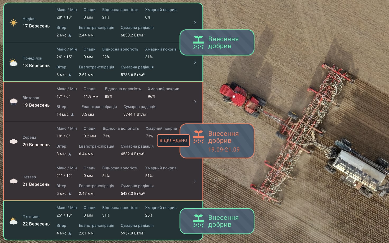
Task: Click the 11.9 мм precipitation value
Action: pos(91,97)
